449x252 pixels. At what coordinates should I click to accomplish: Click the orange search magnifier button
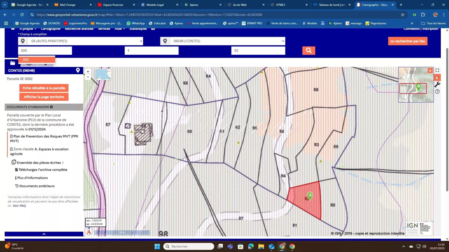(309, 50)
